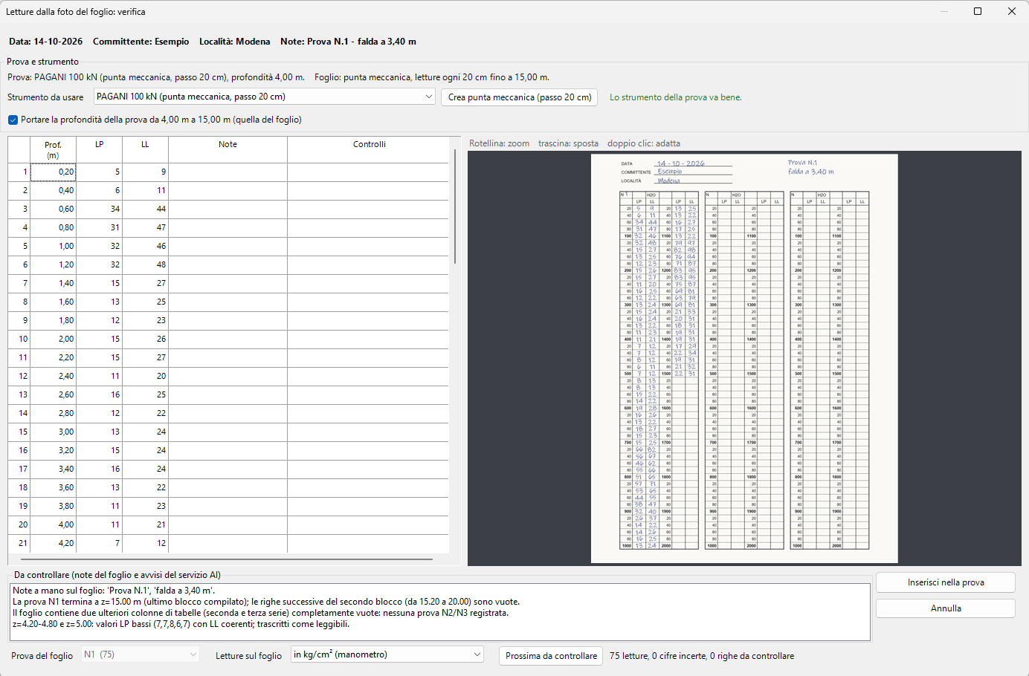Select LL value '22' in row 18
Viewport: 1029px width, 676px height.
(146, 488)
